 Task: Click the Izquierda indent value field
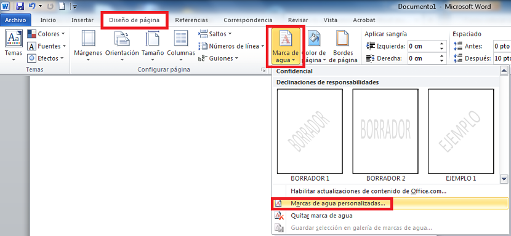[x=423, y=46]
